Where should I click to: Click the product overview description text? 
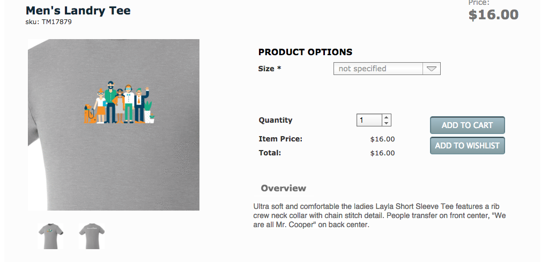tap(380, 215)
